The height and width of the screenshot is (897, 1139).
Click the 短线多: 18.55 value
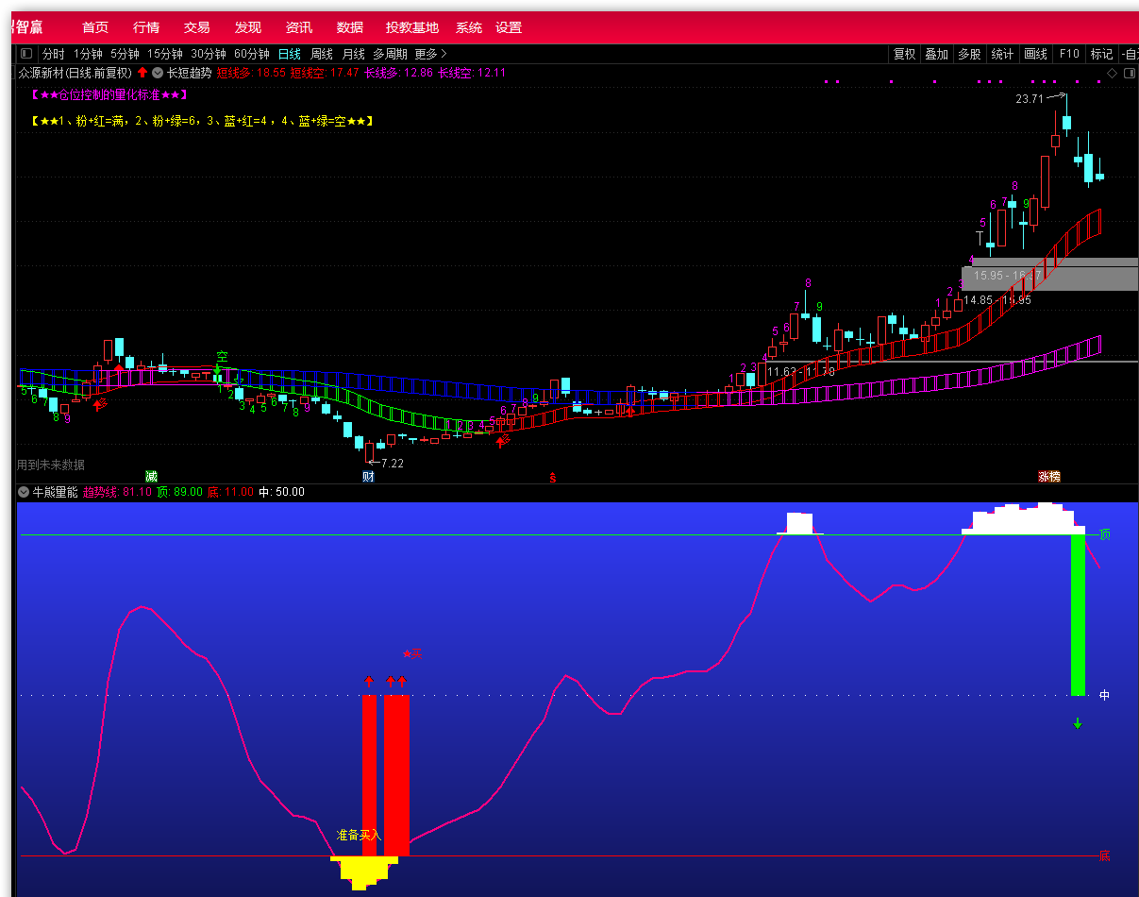coord(251,73)
